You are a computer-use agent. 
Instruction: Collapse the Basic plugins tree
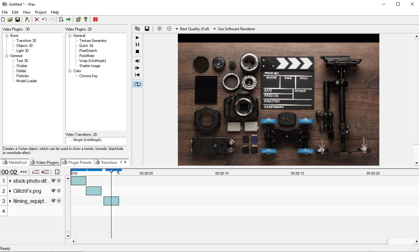pyautogui.click(x=7, y=35)
